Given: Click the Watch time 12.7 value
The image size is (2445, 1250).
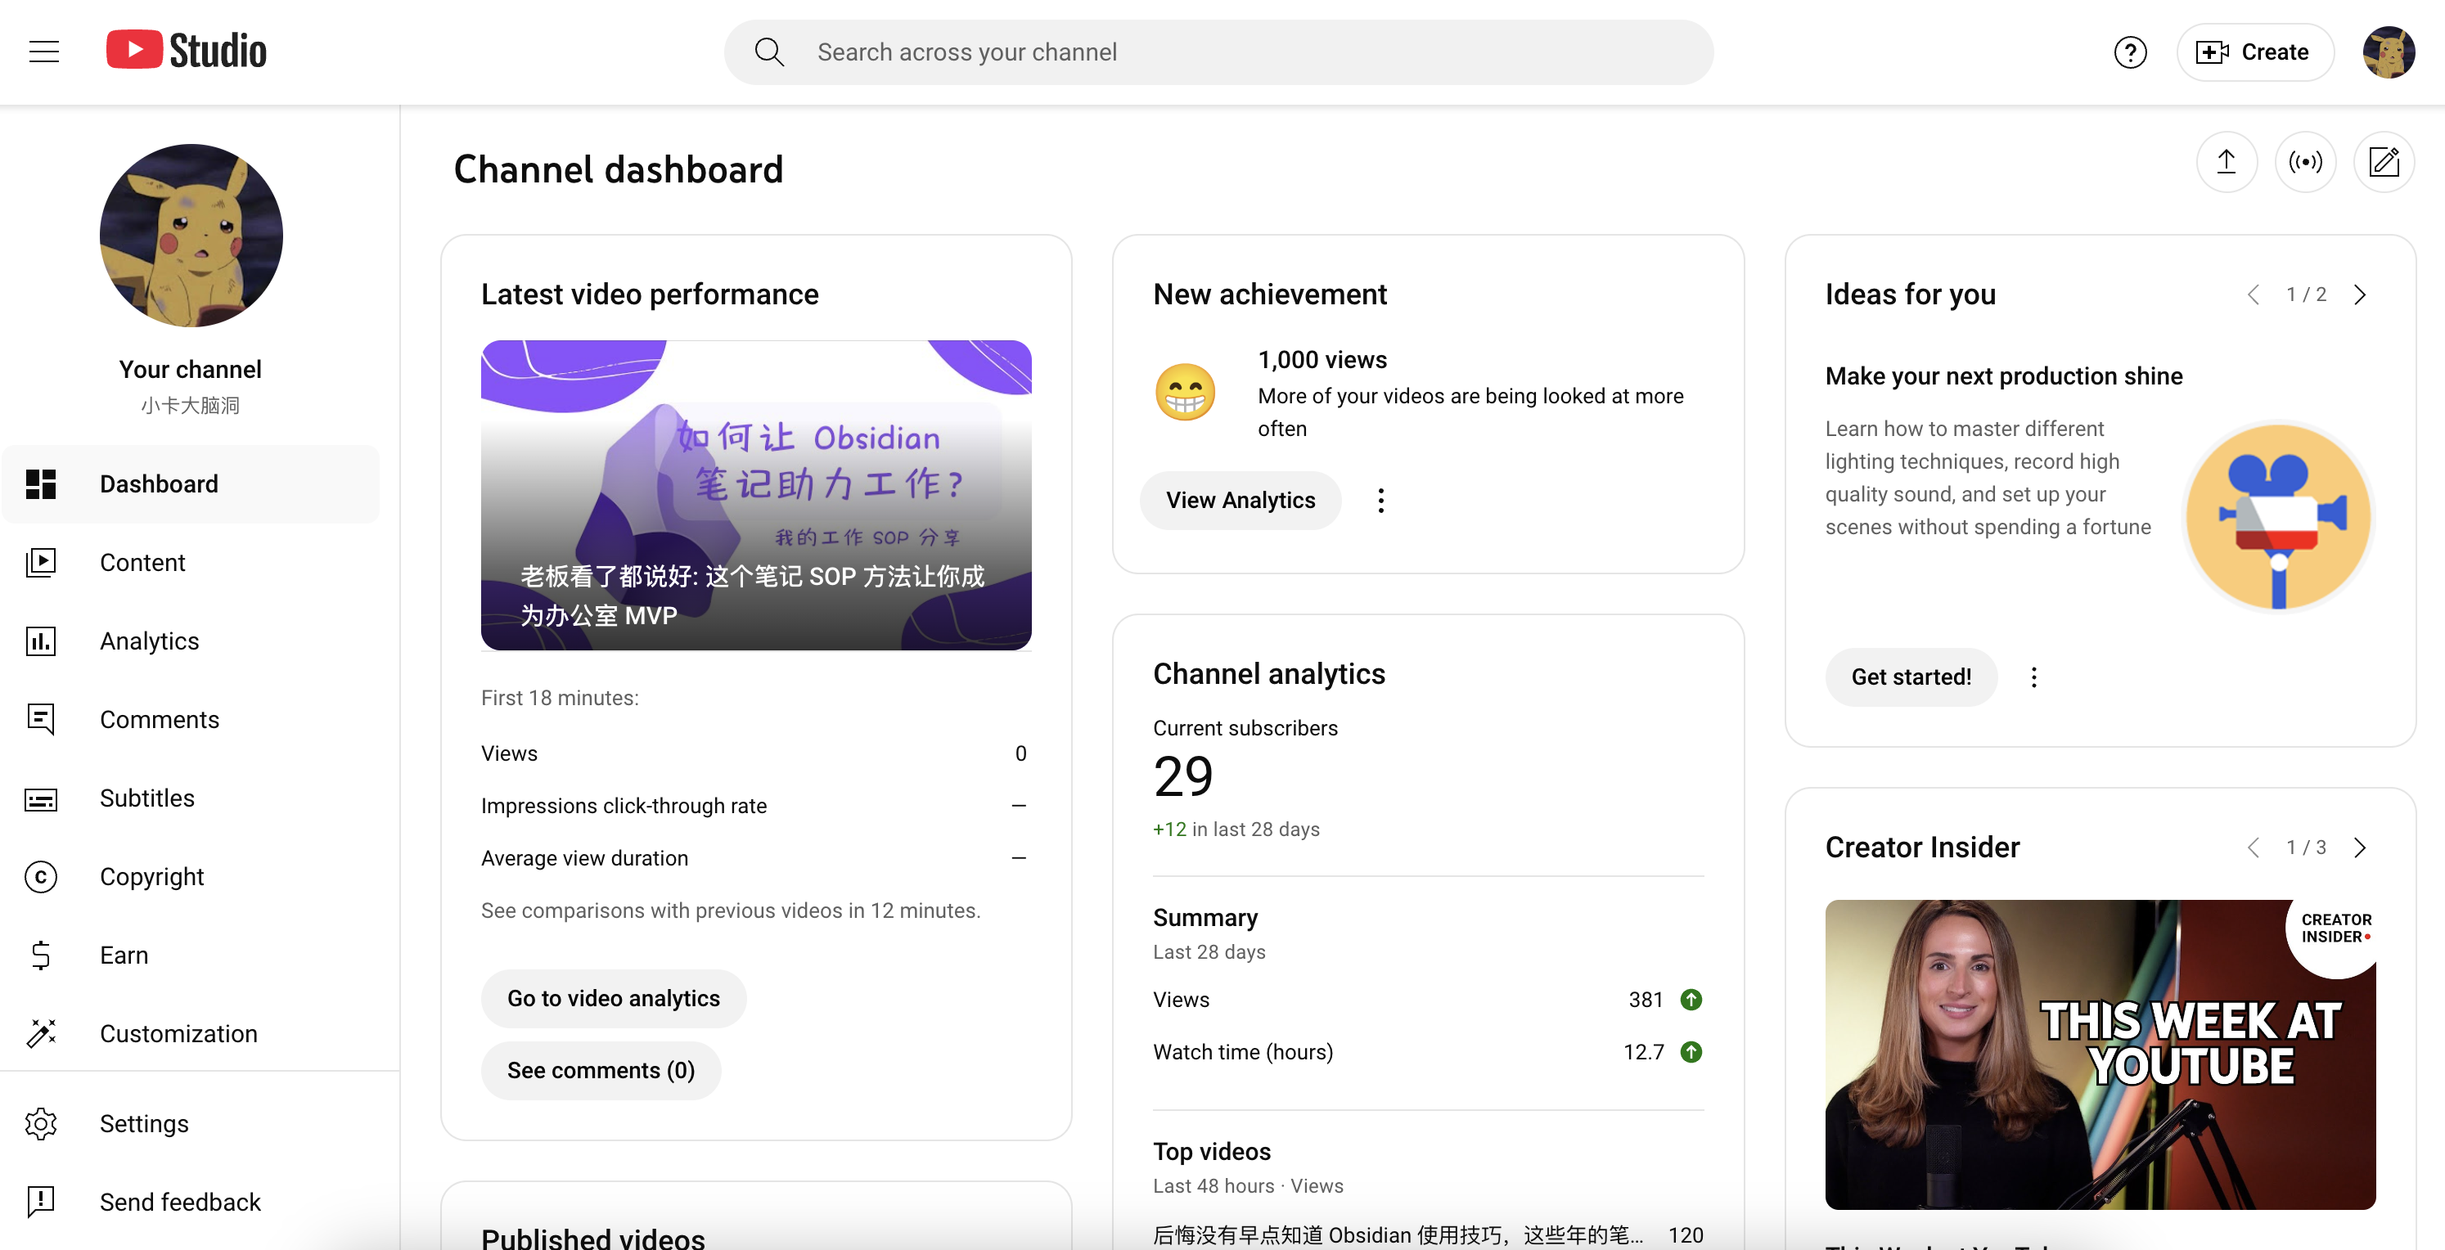Looking at the screenshot, I should (1643, 1052).
